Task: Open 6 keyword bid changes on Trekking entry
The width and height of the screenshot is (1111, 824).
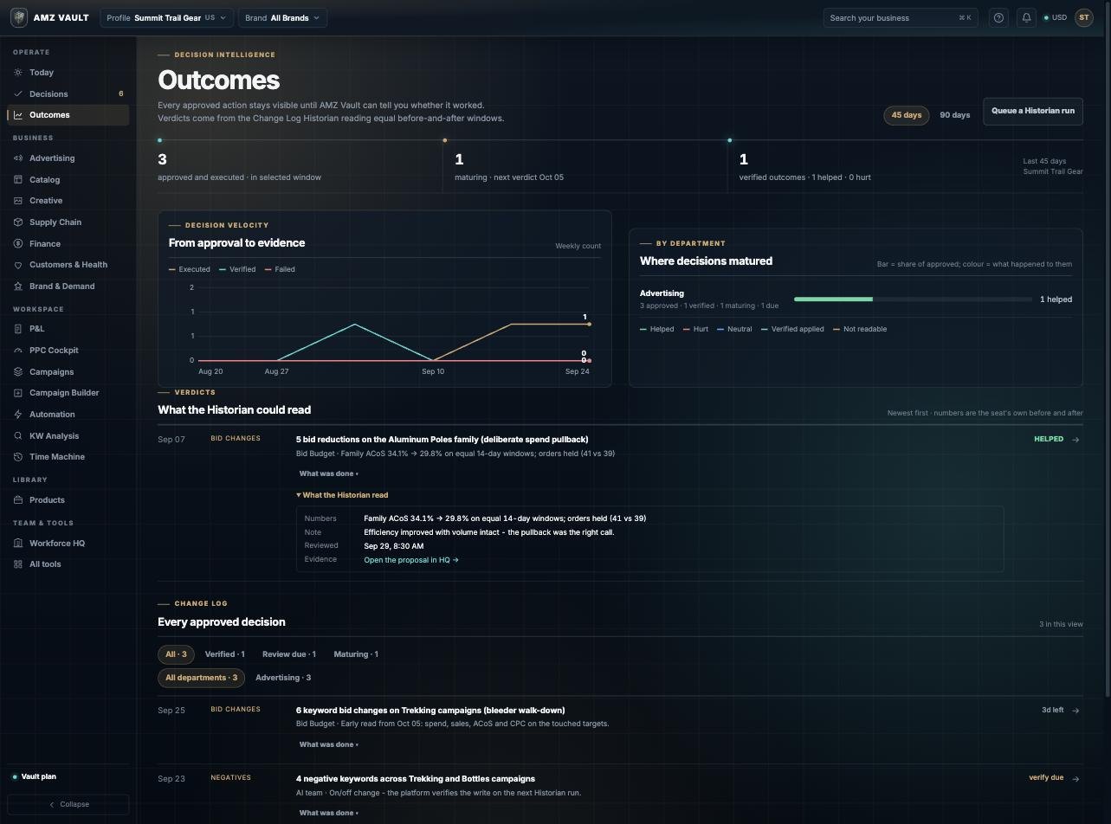Action: [430, 711]
